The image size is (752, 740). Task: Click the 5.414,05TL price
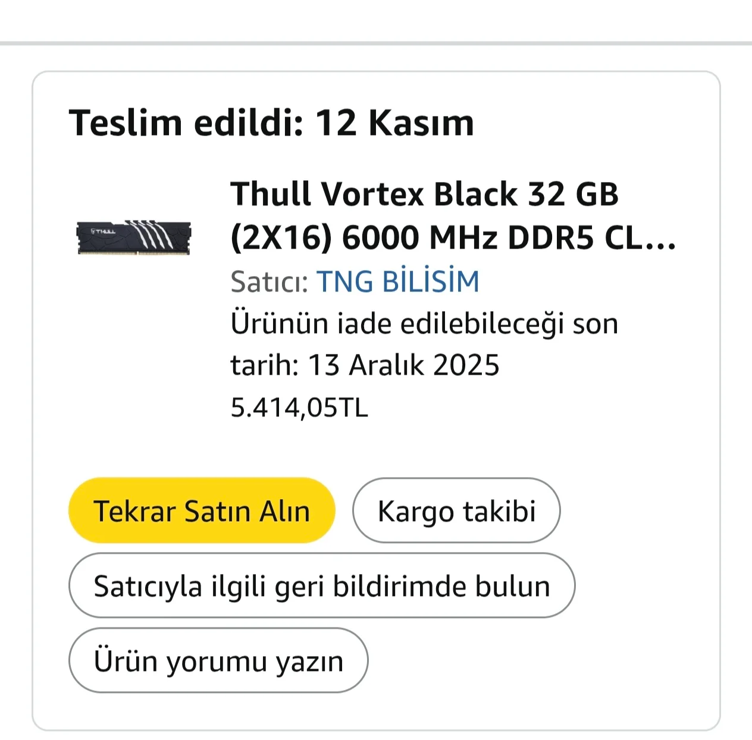coord(299,407)
